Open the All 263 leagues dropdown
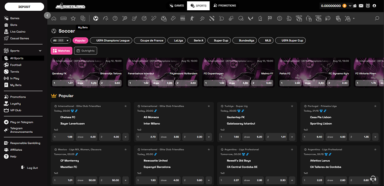Image resolution: width=384 pixels, height=186 pixels. pos(61,41)
